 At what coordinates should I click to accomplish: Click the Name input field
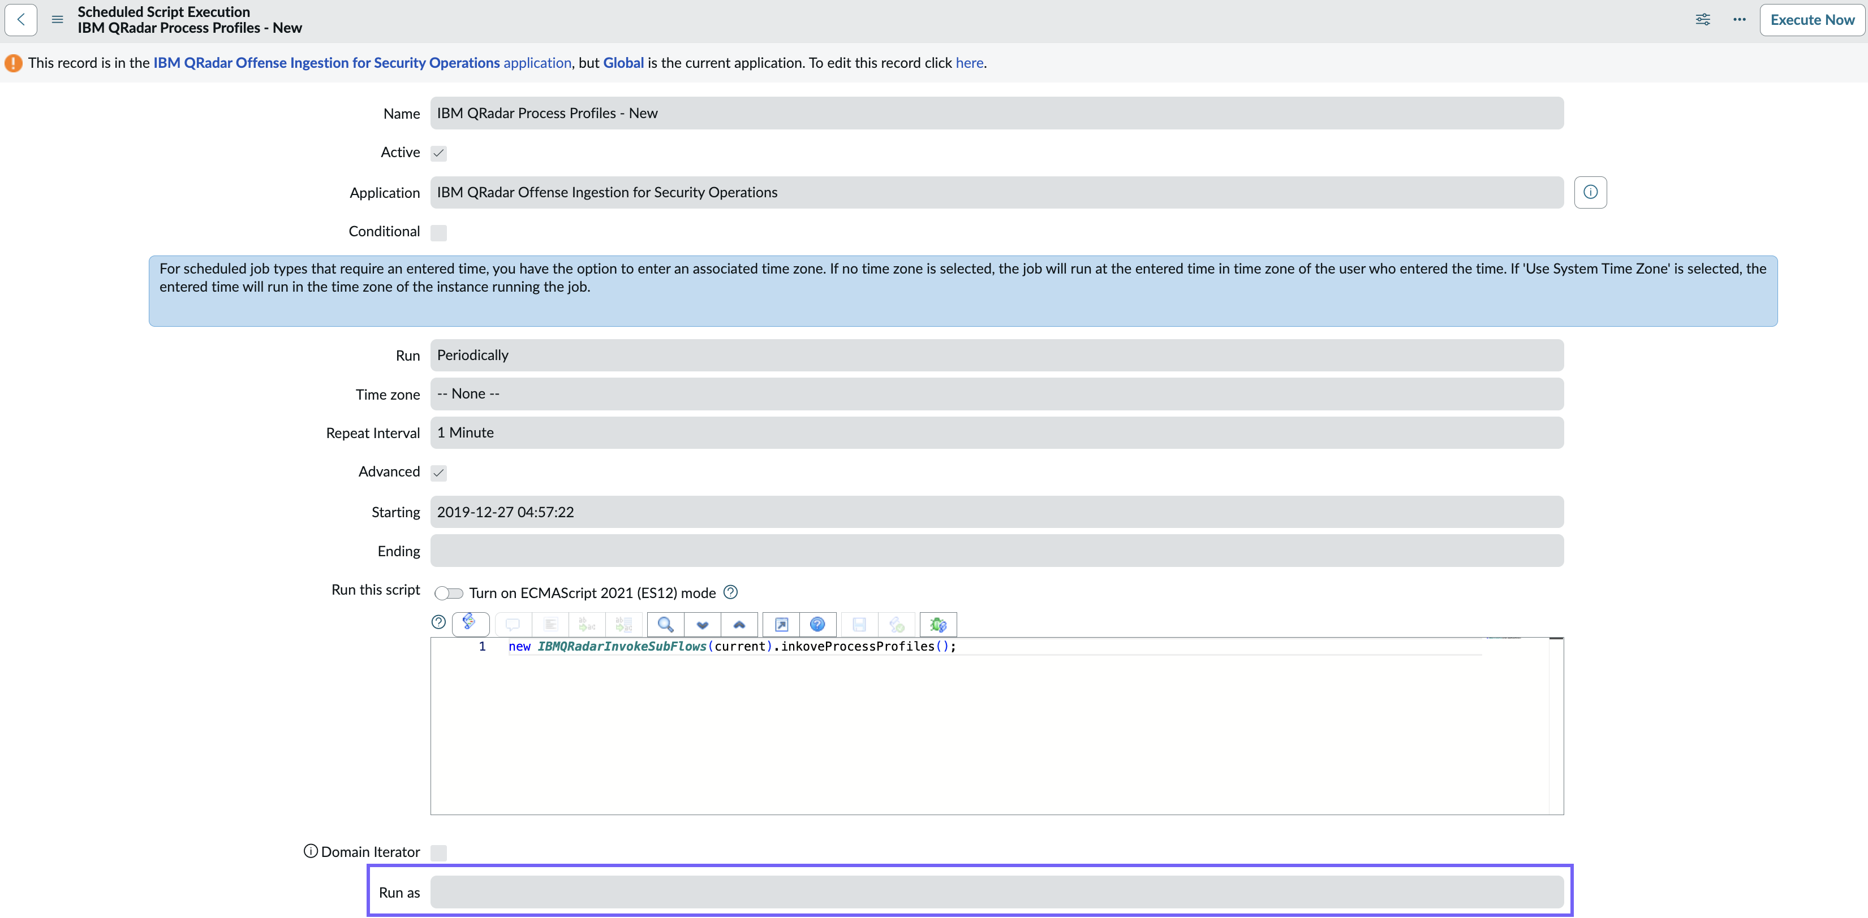tap(996, 113)
